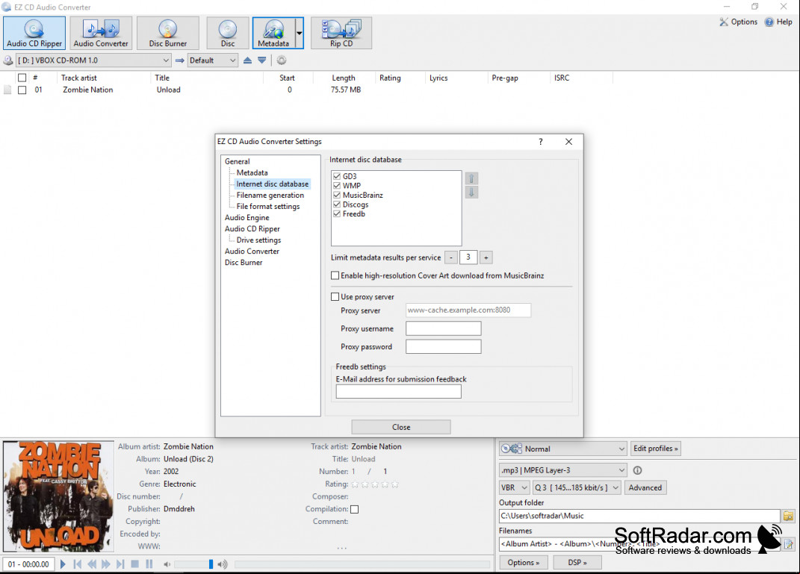Image resolution: width=800 pixels, height=574 pixels.
Task: Expand the Metadata button dropdown arrow
Action: 300,33
